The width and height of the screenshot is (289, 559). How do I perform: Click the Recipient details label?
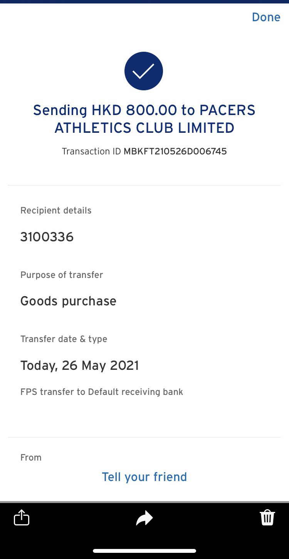pyautogui.click(x=56, y=210)
